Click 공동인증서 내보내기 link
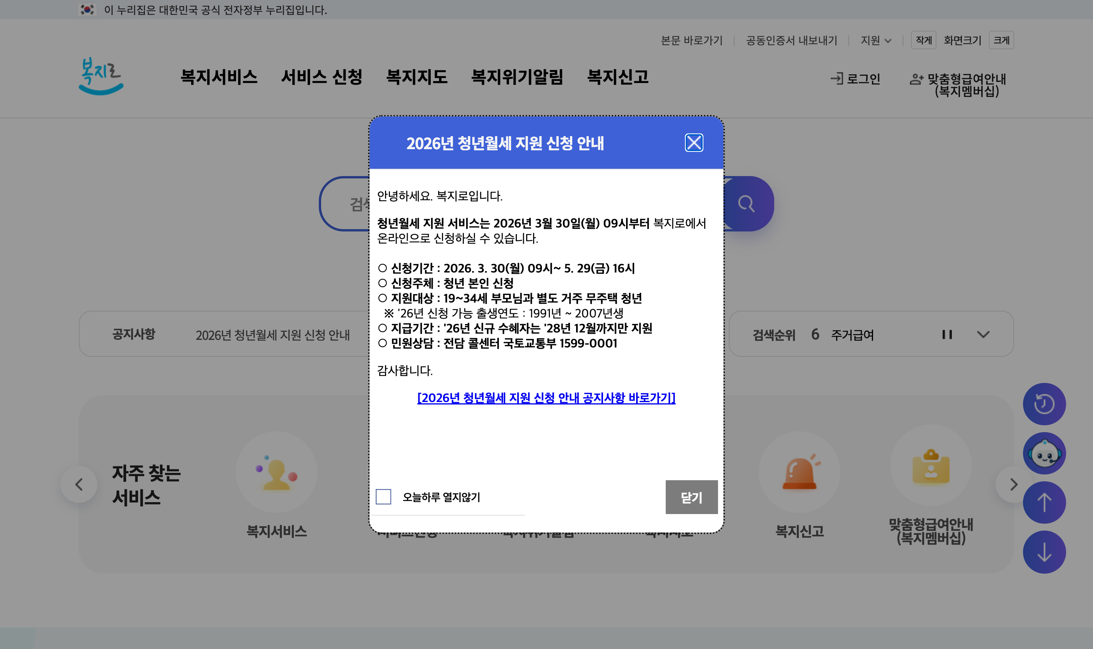 (791, 40)
